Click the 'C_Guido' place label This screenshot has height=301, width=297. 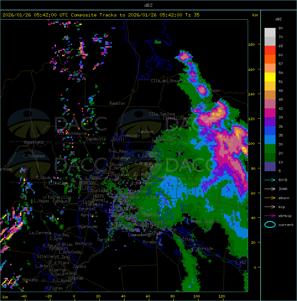pyautogui.click(x=44, y=178)
